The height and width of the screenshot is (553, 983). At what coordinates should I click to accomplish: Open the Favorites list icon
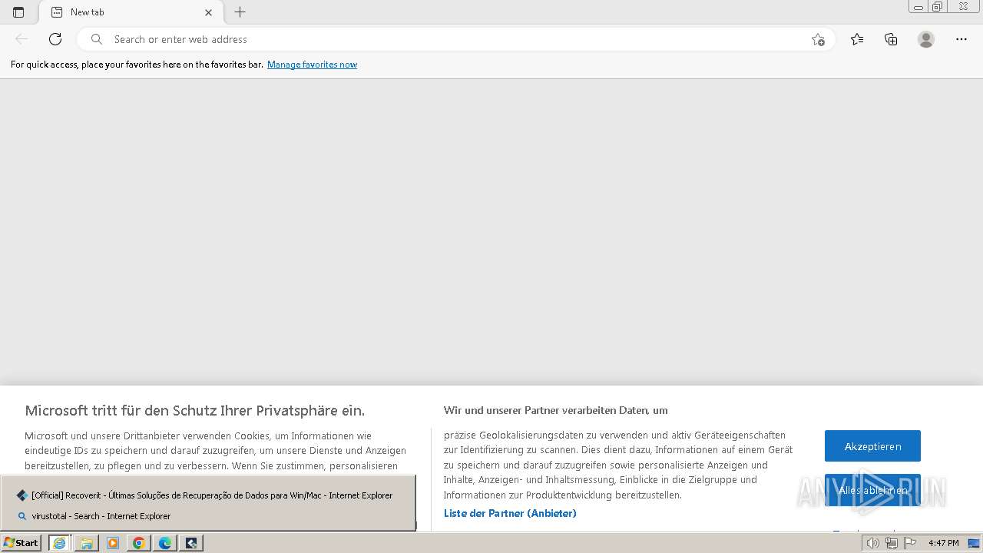[857, 39]
